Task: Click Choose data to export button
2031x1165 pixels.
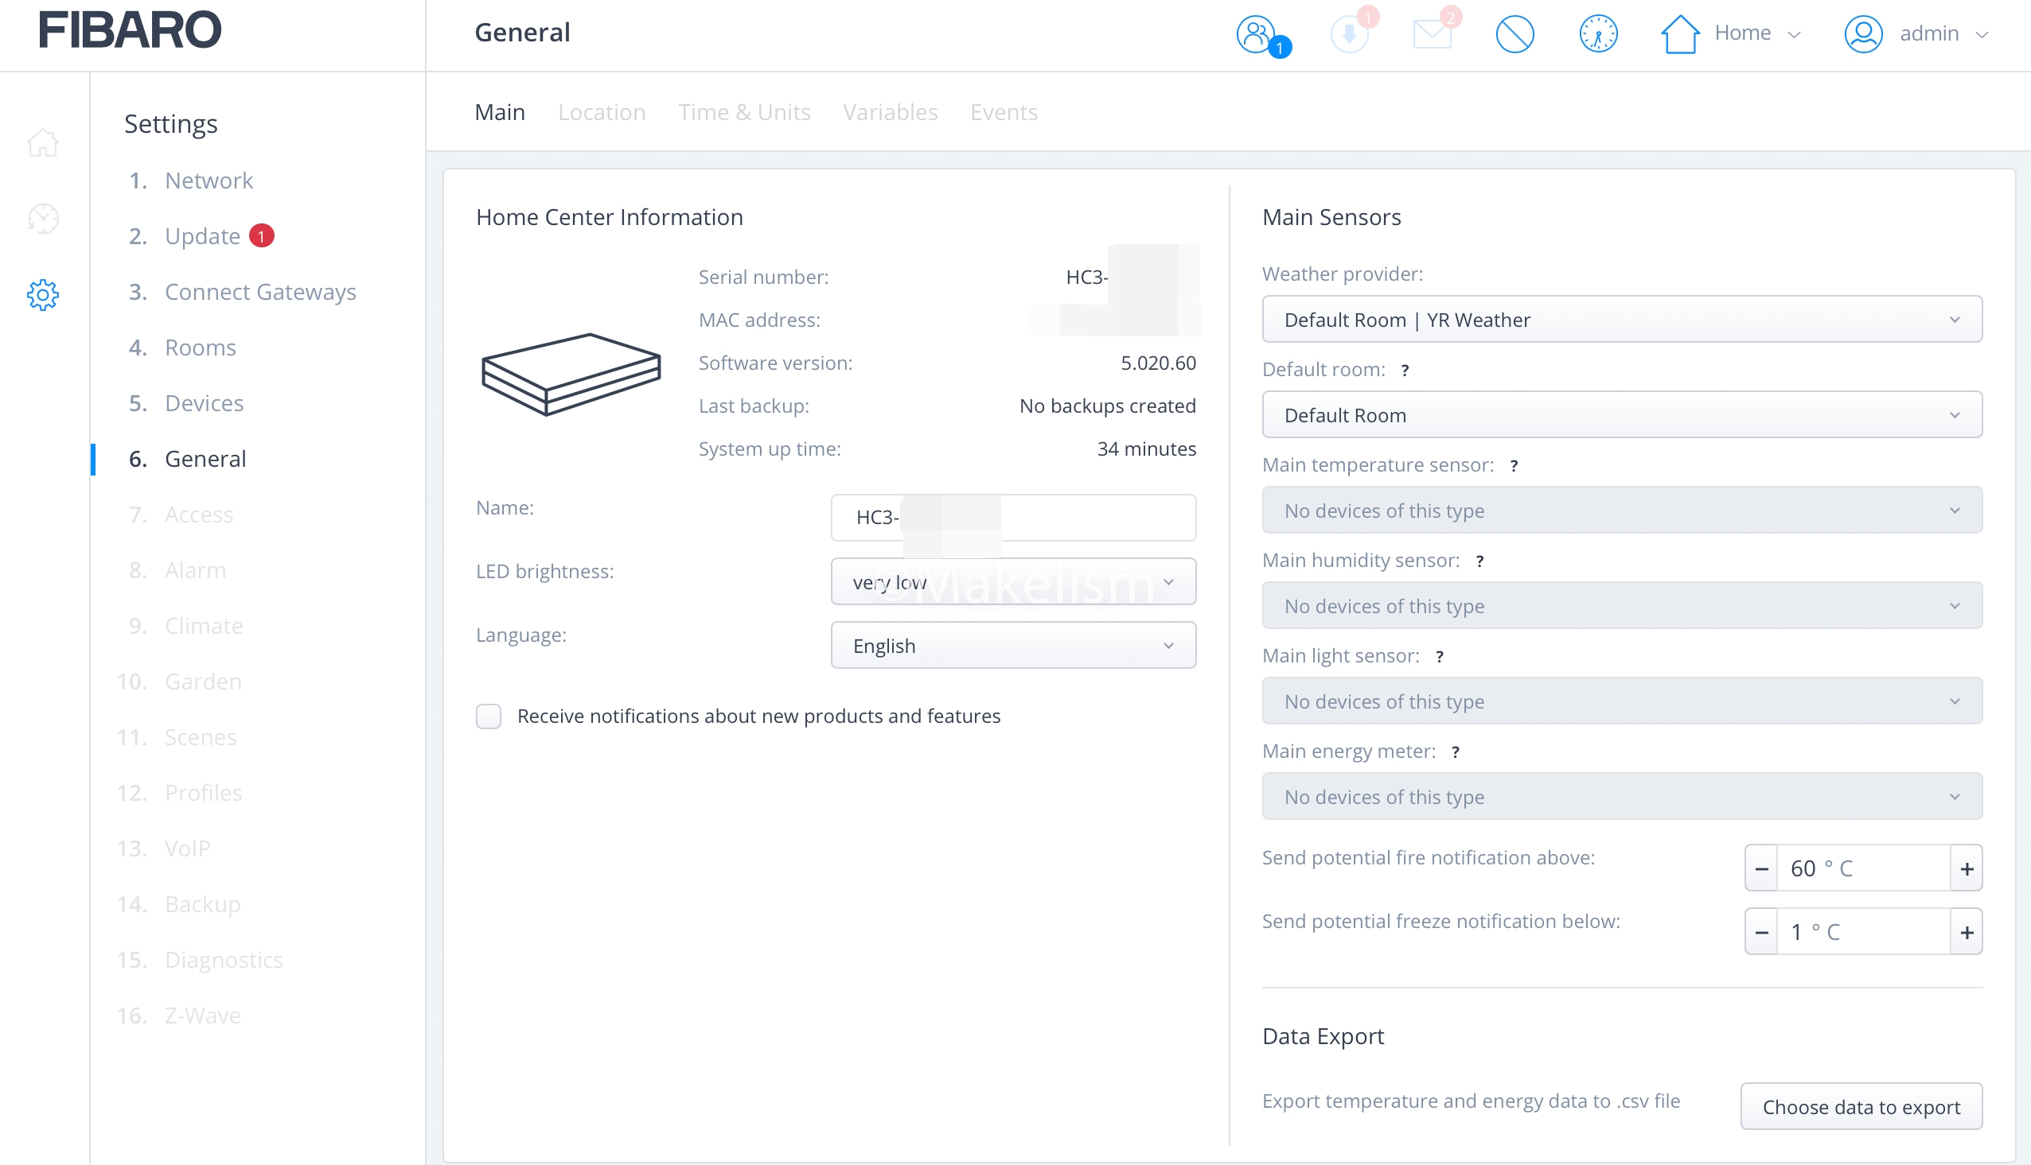Action: [x=1861, y=1108]
